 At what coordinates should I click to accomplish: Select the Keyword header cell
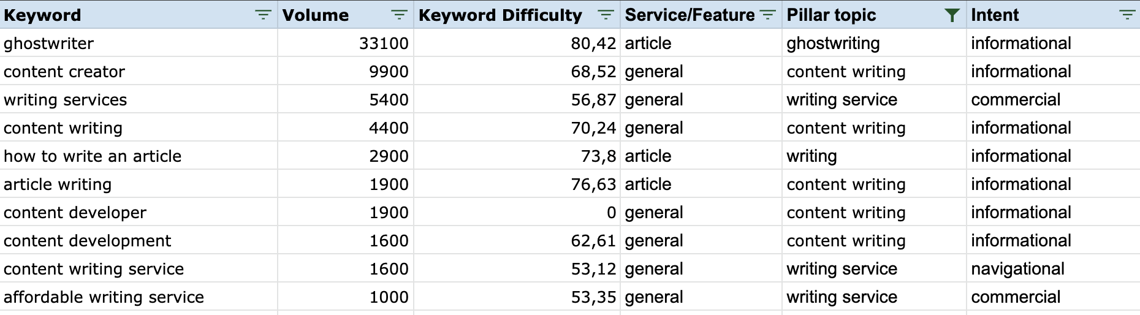click(139, 15)
